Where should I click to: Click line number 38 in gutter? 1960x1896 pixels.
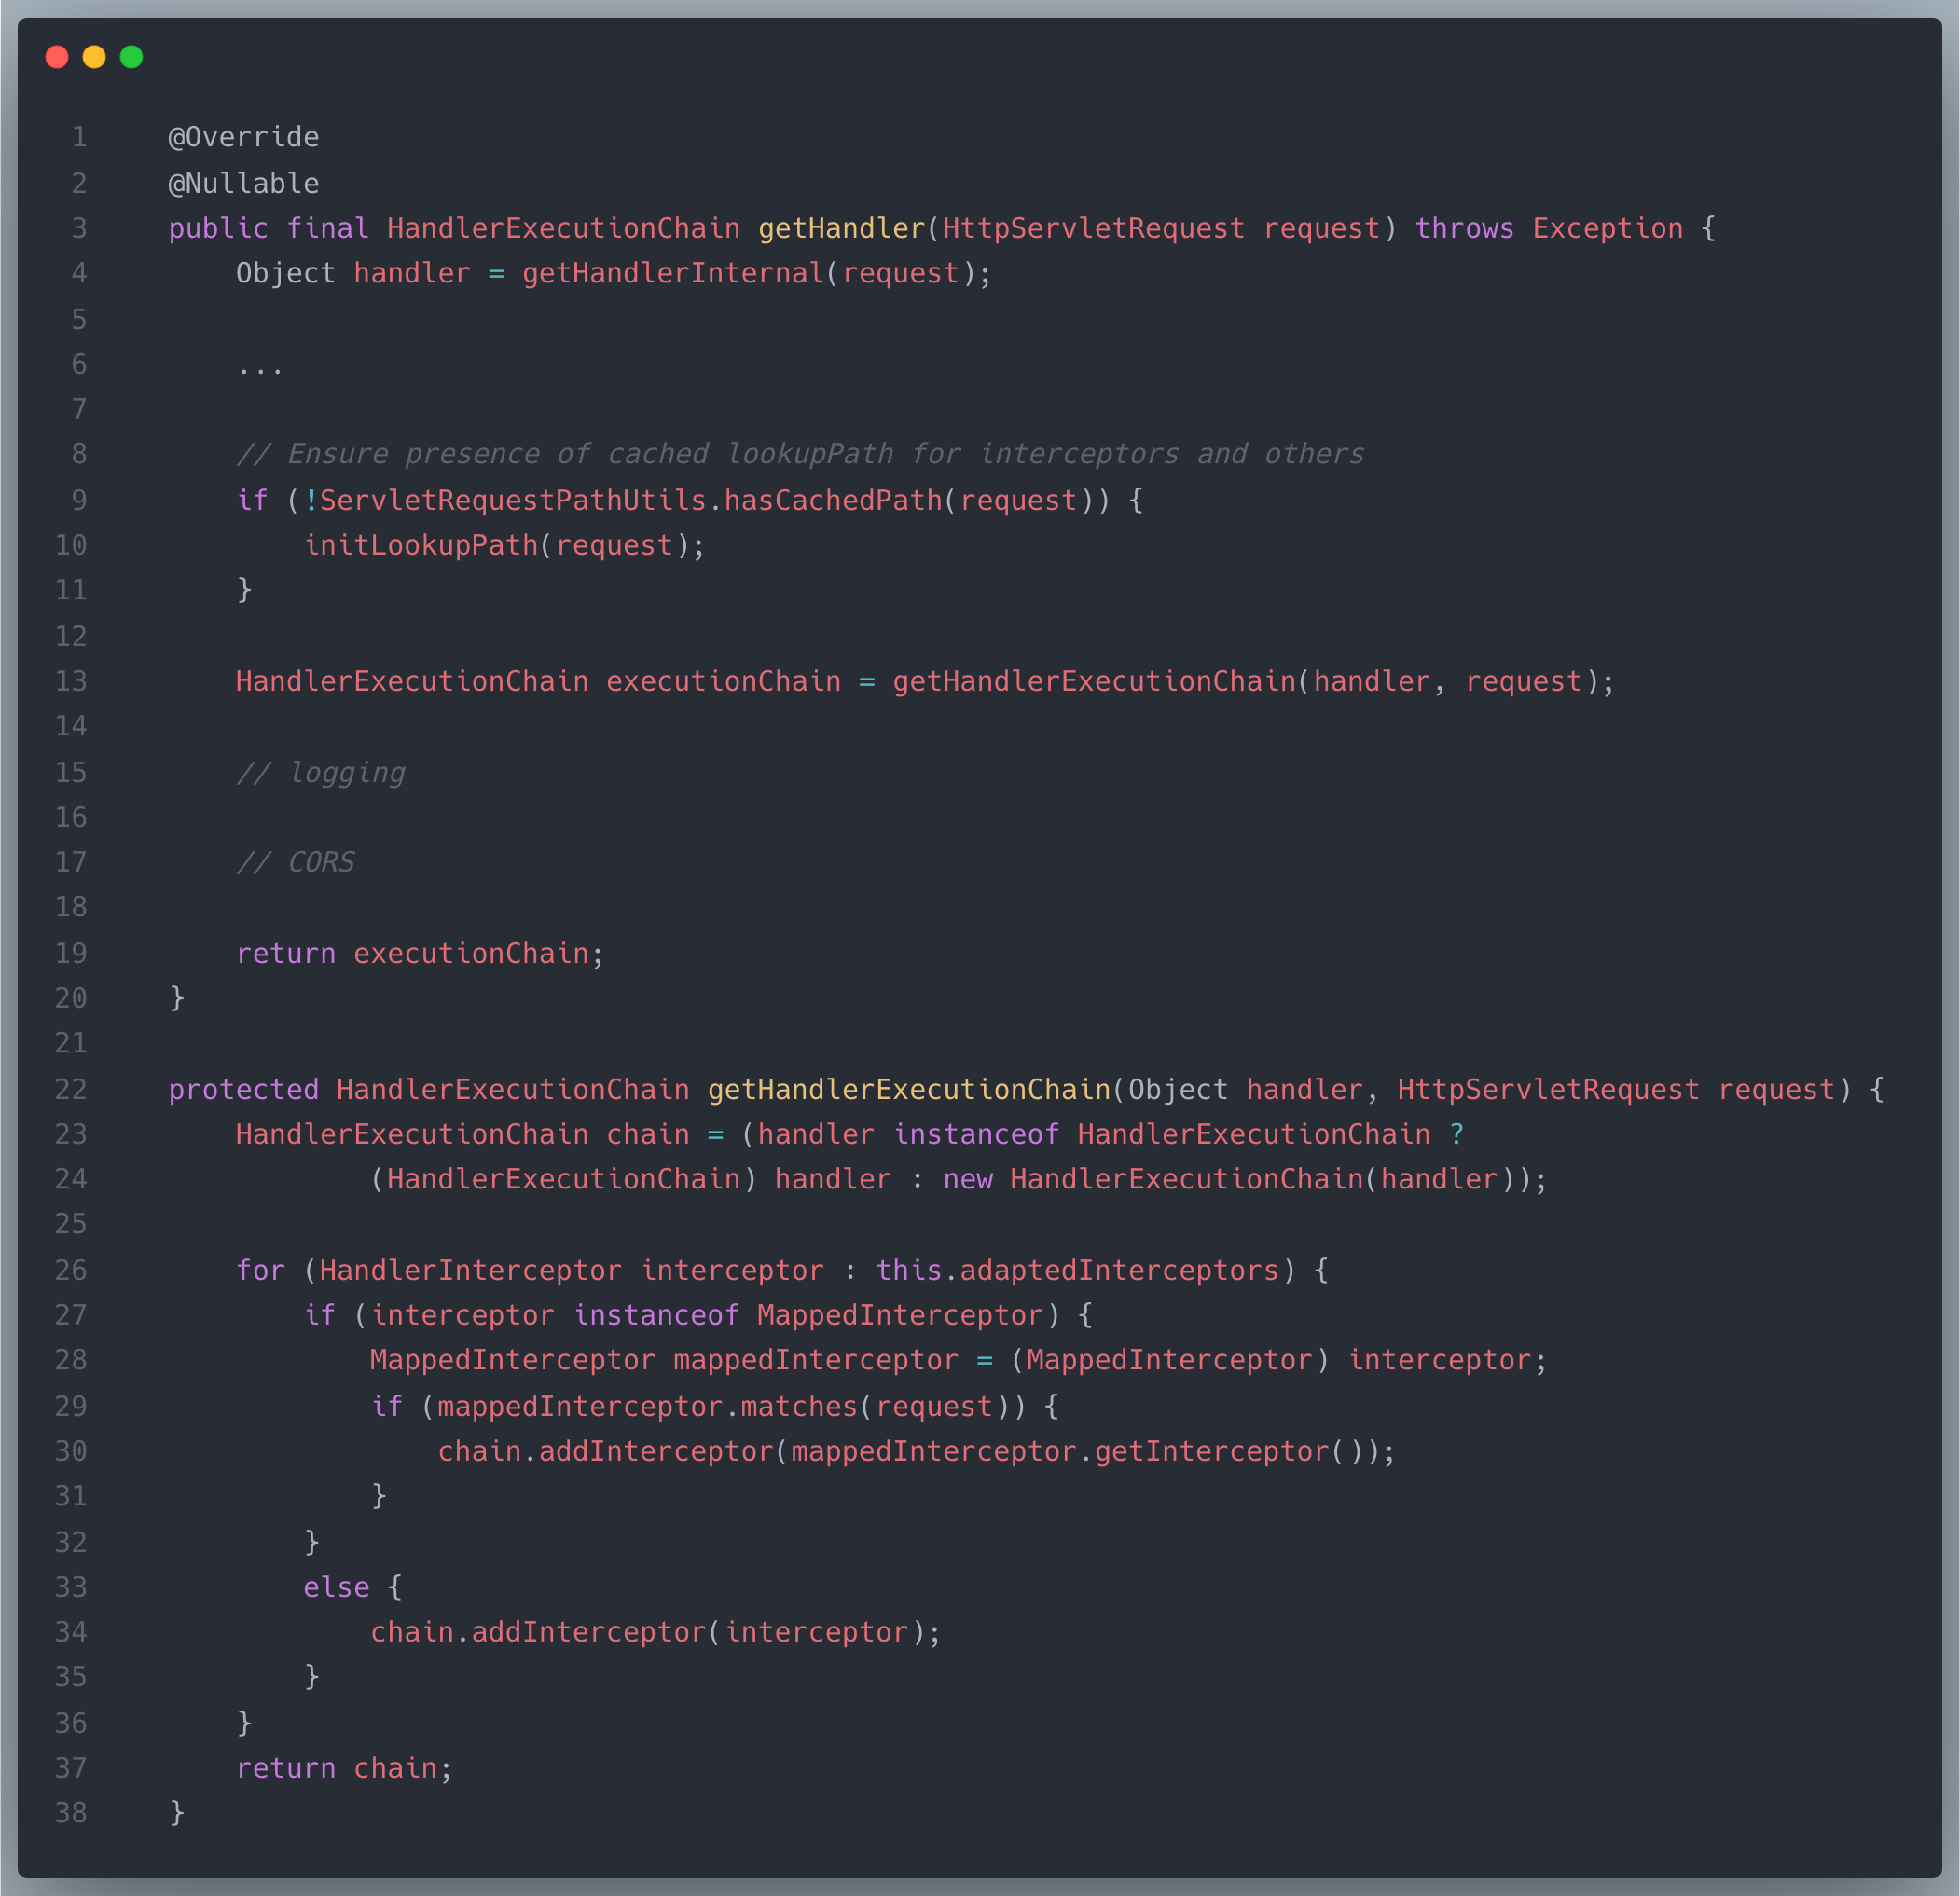pyautogui.click(x=71, y=1813)
